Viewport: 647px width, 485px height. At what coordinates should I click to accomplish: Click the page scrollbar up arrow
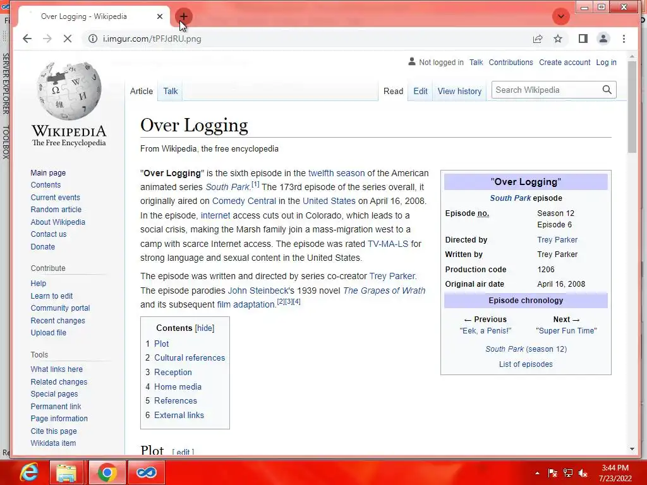click(632, 56)
